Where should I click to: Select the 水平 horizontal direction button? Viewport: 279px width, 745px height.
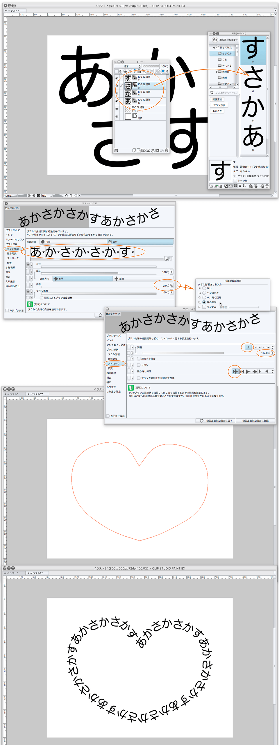point(82,279)
